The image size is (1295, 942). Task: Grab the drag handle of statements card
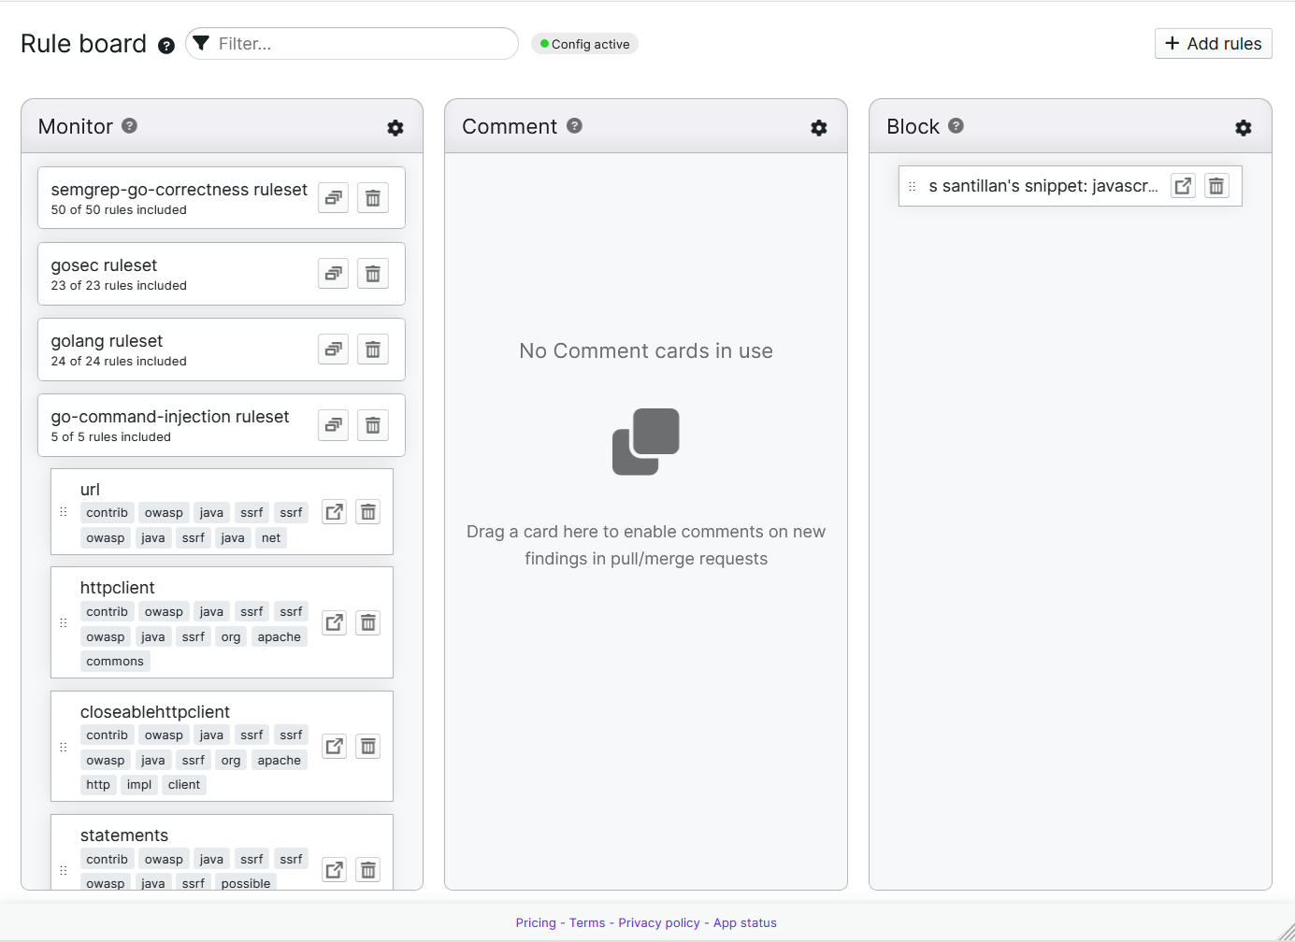pyautogui.click(x=64, y=870)
